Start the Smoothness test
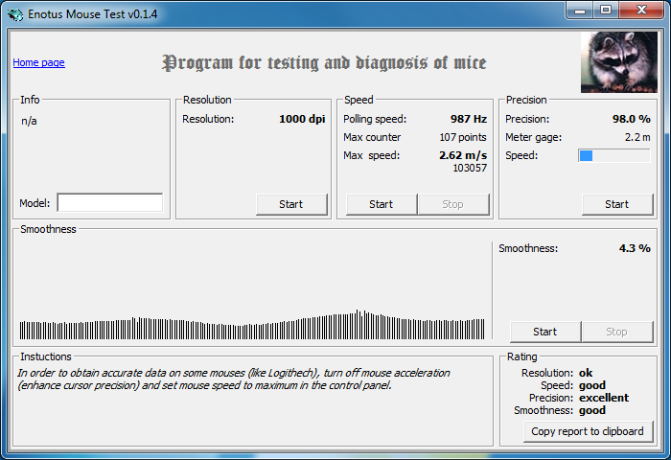 click(545, 332)
